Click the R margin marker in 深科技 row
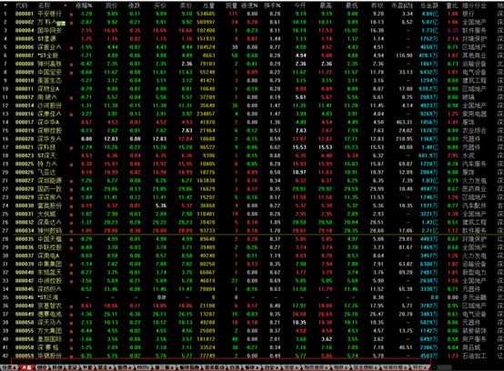 pos(71,148)
